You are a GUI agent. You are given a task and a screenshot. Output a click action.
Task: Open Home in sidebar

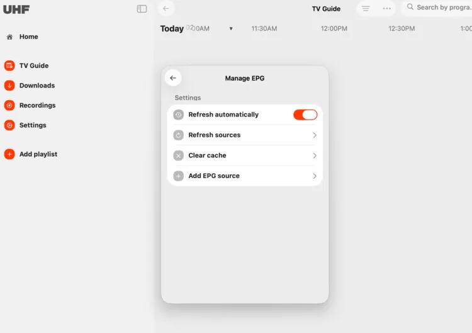[x=28, y=37]
